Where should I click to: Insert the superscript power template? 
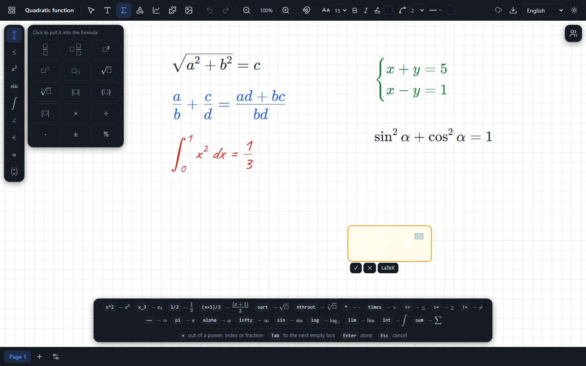(45, 71)
